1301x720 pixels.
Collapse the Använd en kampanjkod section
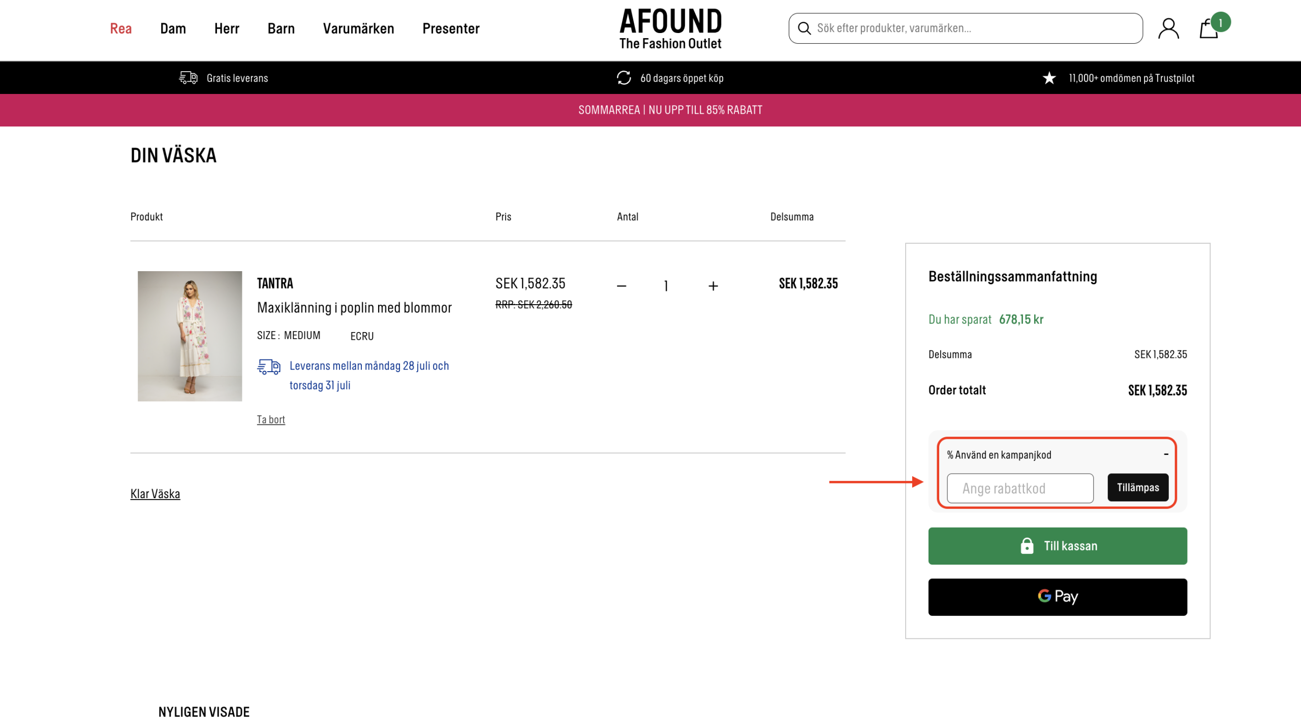(1166, 454)
